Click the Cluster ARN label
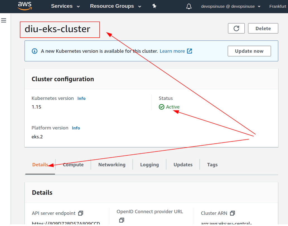Viewport: 288px width, 226px height. (x=214, y=213)
